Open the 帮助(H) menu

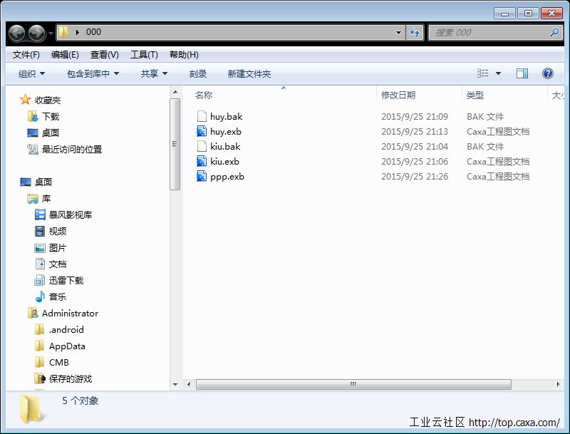(x=184, y=55)
